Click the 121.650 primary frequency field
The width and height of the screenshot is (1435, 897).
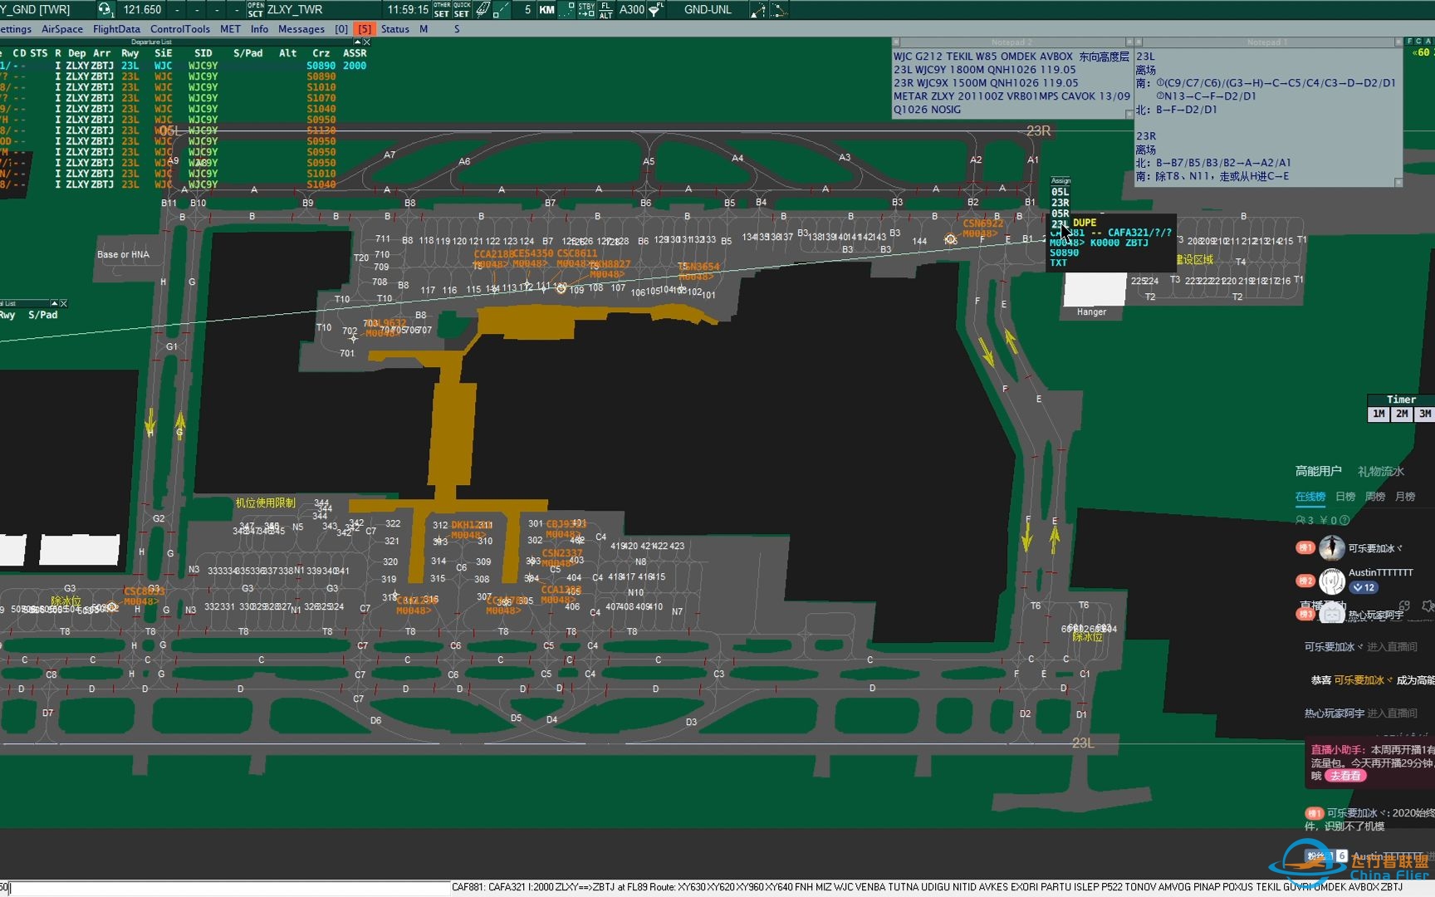pyautogui.click(x=142, y=9)
